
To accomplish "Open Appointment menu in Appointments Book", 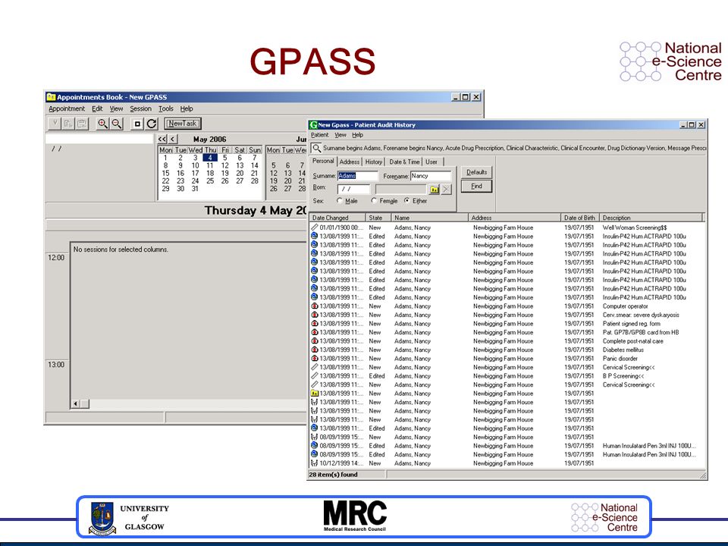I will click(x=67, y=108).
